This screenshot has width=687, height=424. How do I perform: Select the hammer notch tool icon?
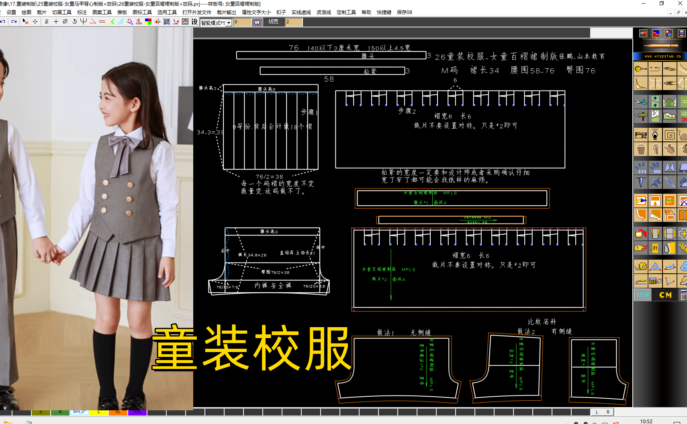(641, 116)
